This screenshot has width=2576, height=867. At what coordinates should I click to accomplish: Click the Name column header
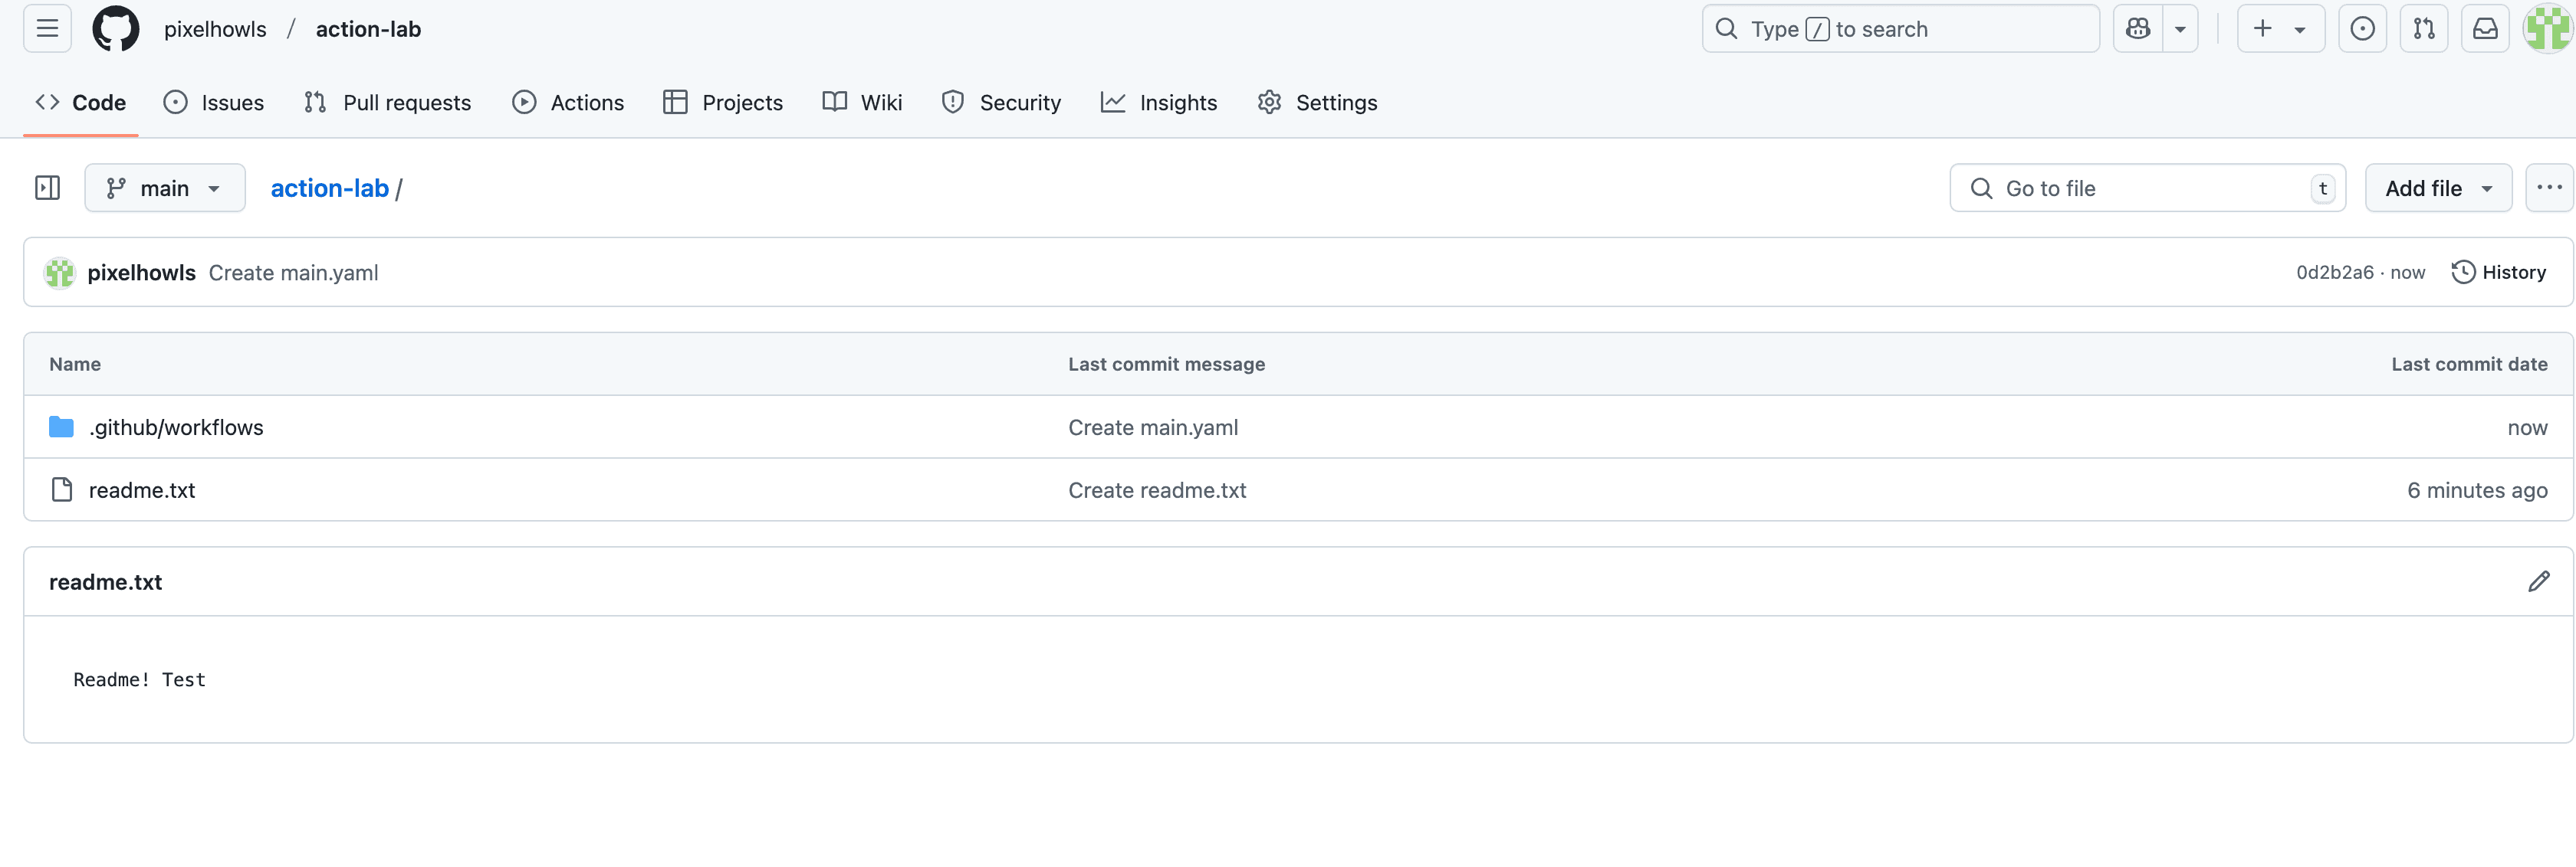click(x=75, y=365)
